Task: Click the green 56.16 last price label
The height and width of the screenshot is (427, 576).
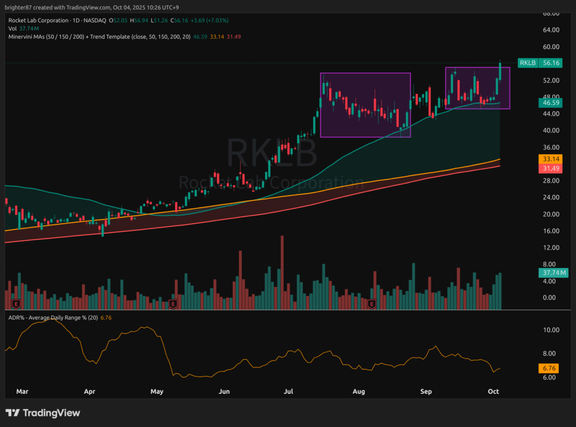Action: click(548, 63)
